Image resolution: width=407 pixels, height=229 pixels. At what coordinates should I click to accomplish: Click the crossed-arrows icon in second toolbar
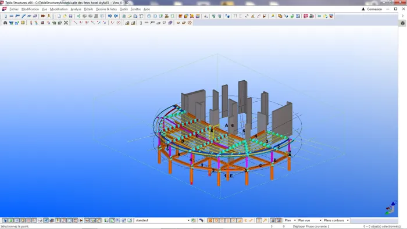(x=66, y=23)
